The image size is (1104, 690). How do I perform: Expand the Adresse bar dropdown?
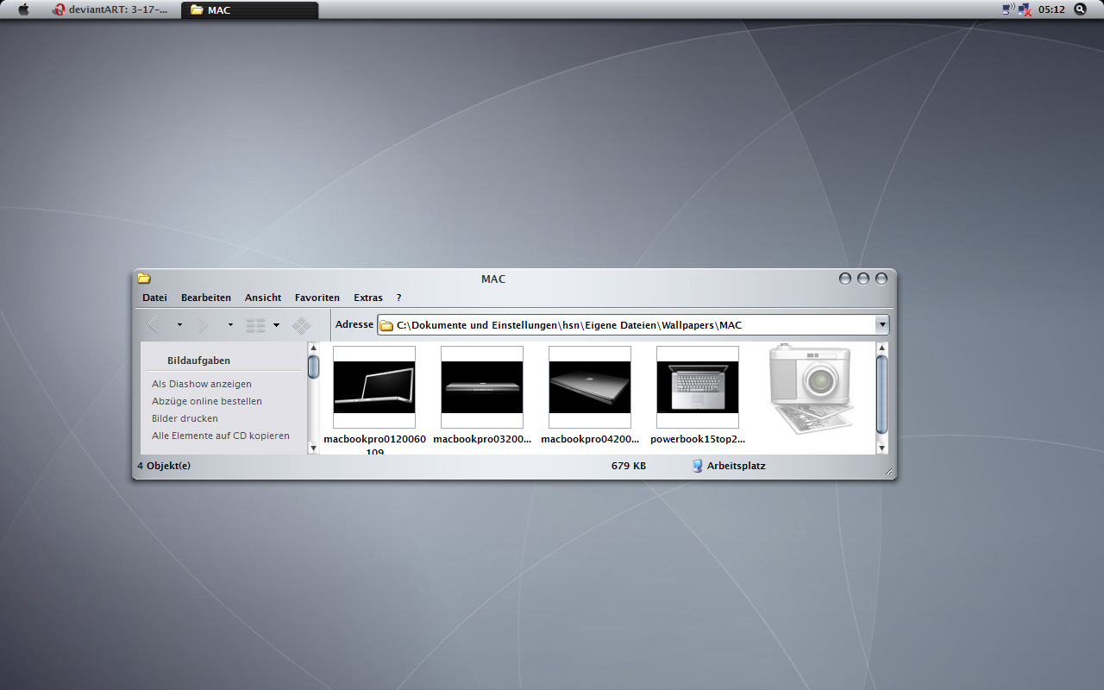(881, 325)
